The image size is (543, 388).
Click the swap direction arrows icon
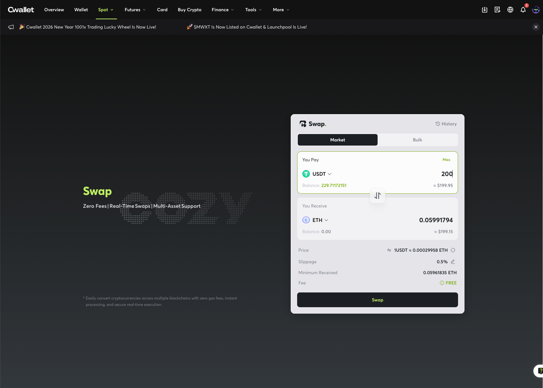378,196
